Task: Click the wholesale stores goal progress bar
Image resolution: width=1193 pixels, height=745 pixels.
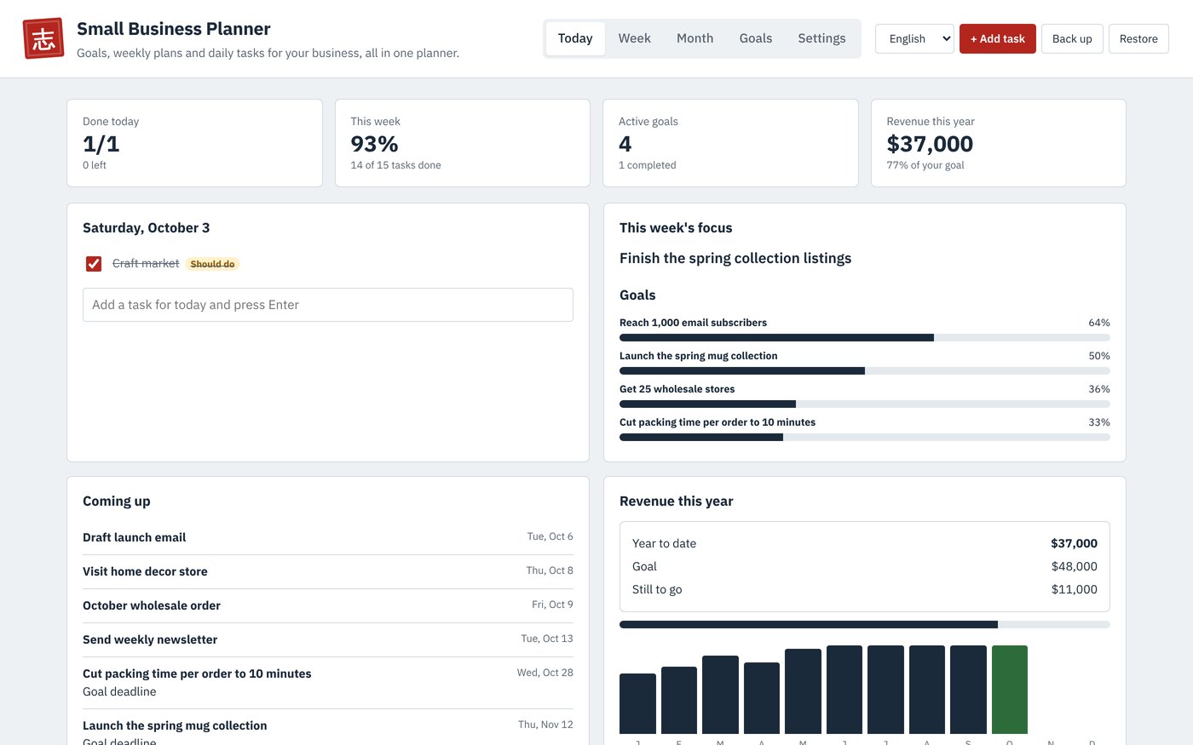Action: point(865,404)
